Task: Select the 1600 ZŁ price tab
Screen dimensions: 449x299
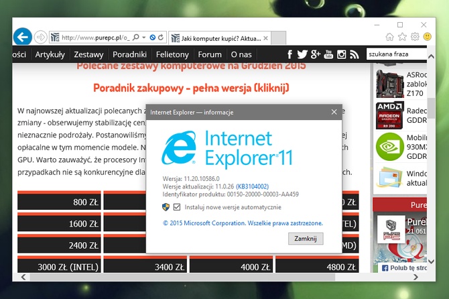Action: point(59,223)
